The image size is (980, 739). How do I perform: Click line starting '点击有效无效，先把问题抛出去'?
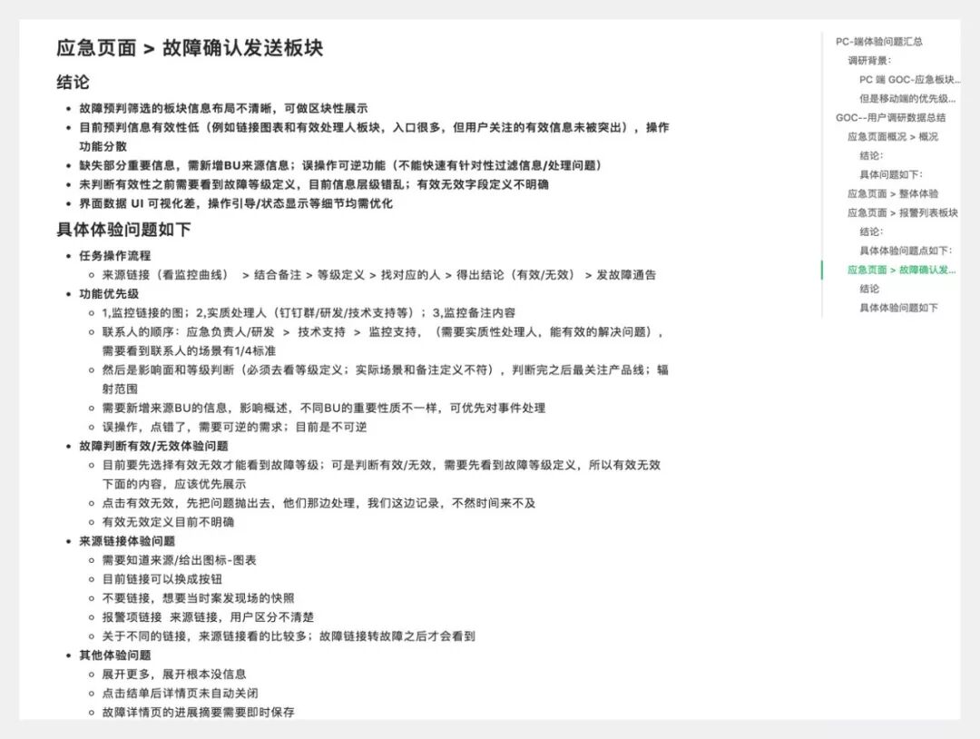(318, 503)
